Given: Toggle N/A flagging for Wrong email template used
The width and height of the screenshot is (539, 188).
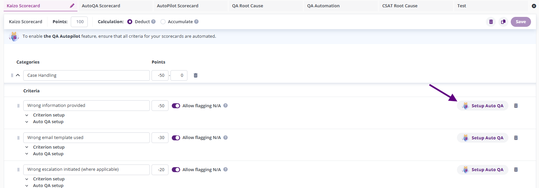Looking at the screenshot, I should [176, 138].
